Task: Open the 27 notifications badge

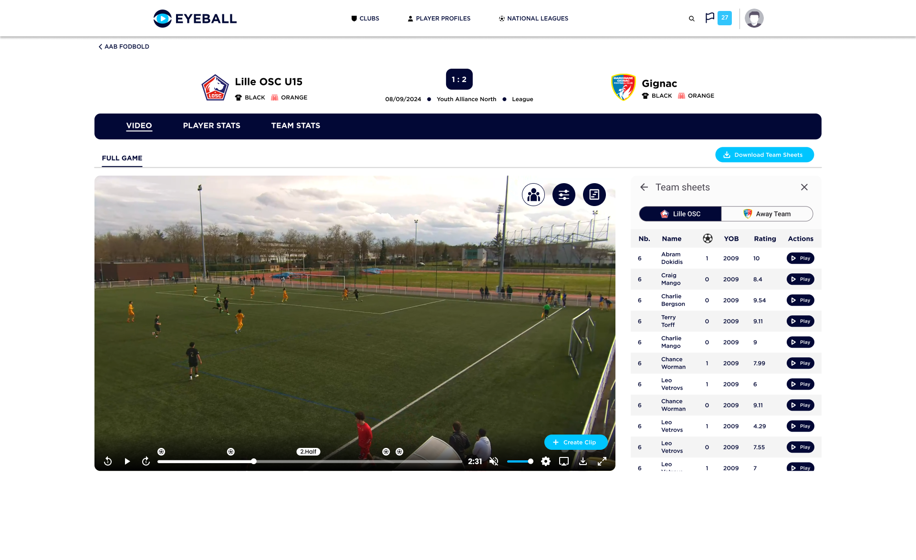Action: (725, 18)
